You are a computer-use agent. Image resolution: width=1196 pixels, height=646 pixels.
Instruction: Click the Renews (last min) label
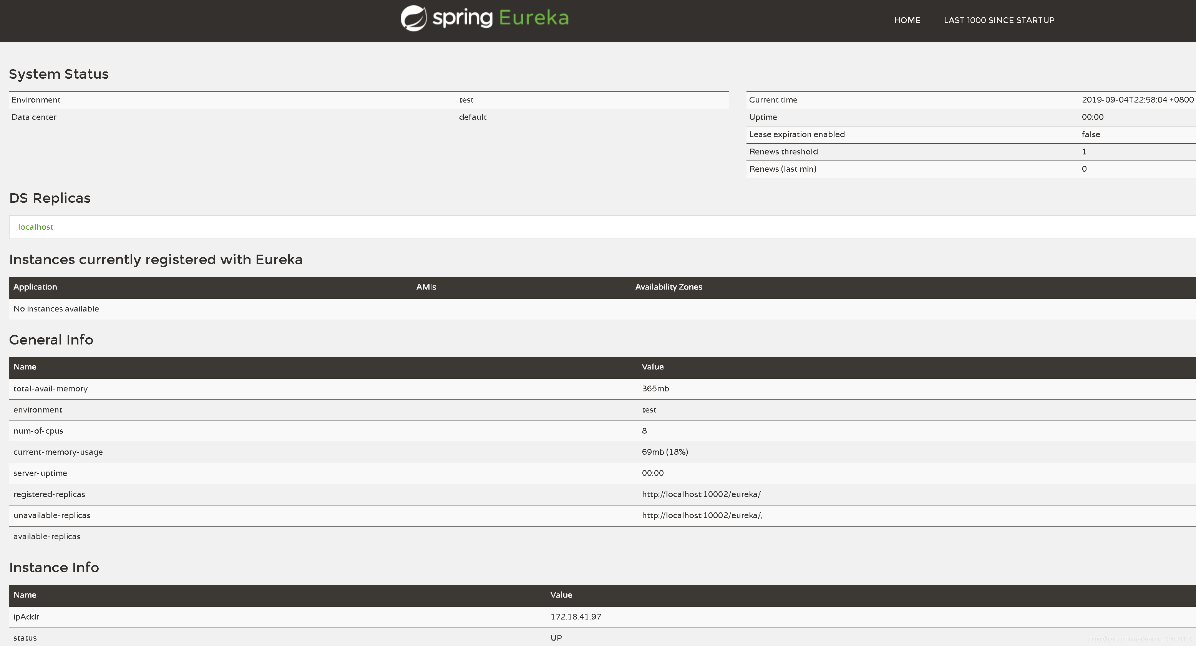click(x=782, y=169)
